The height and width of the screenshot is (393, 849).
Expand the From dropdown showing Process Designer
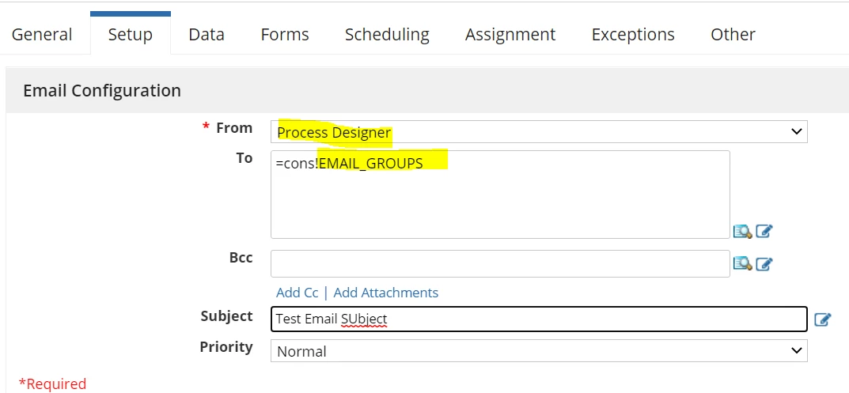539,131
